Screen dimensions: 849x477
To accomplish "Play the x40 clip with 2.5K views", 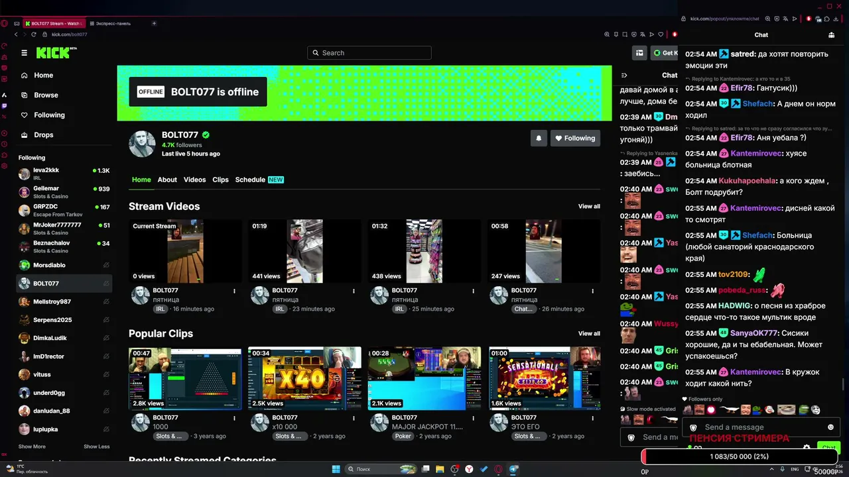I will [304, 378].
